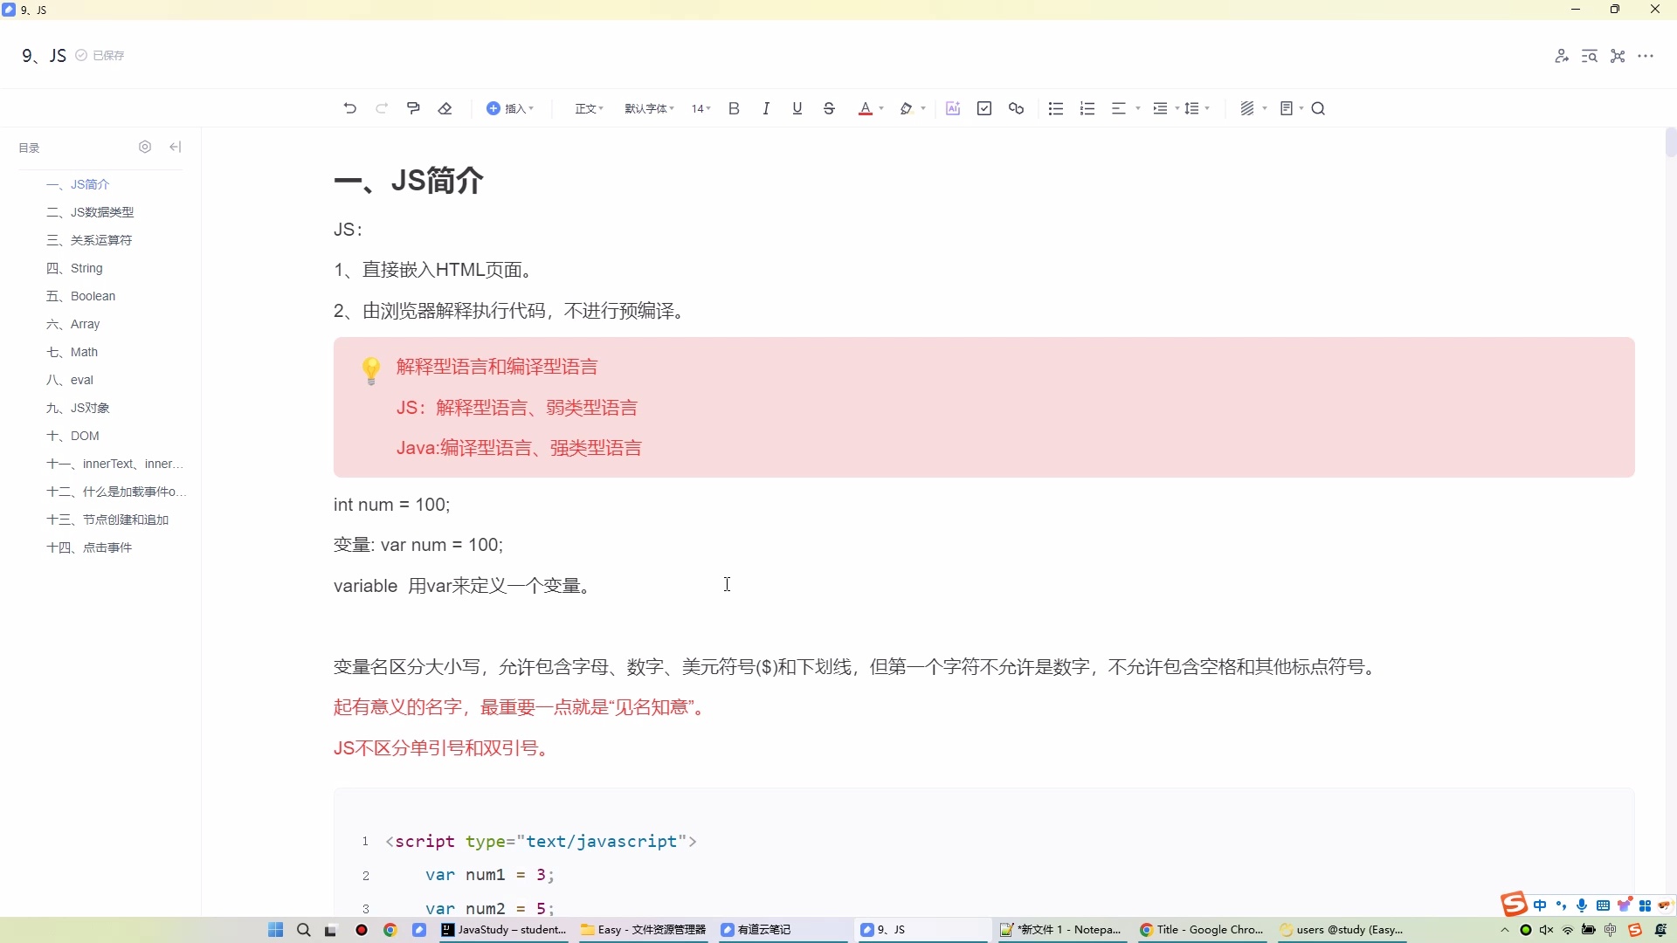Image resolution: width=1677 pixels, height=943 pixels.
Task: Insert a hyperlink using the chain icon
Action: [1016, 107]
